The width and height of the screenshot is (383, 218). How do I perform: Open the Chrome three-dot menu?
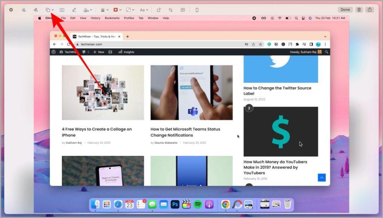tap(325, 44)
